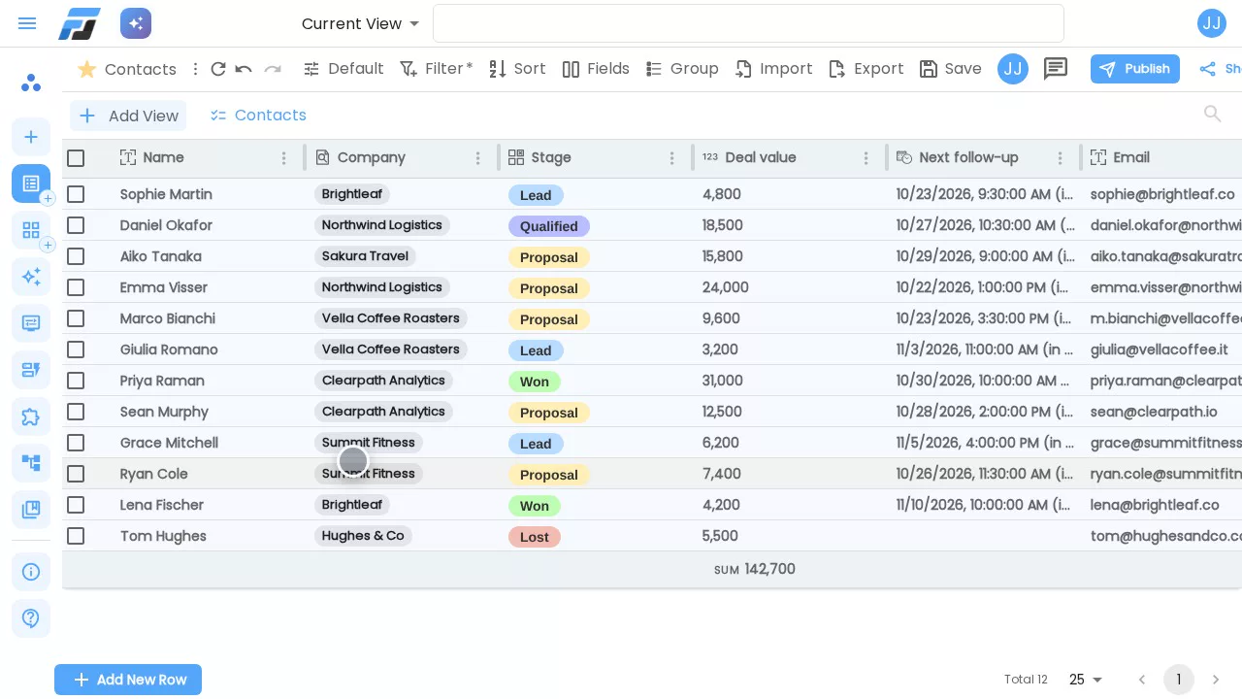Open the edit-form sidebar icon
Viewport: 1242px width, 699px height.
coord(31,370)
